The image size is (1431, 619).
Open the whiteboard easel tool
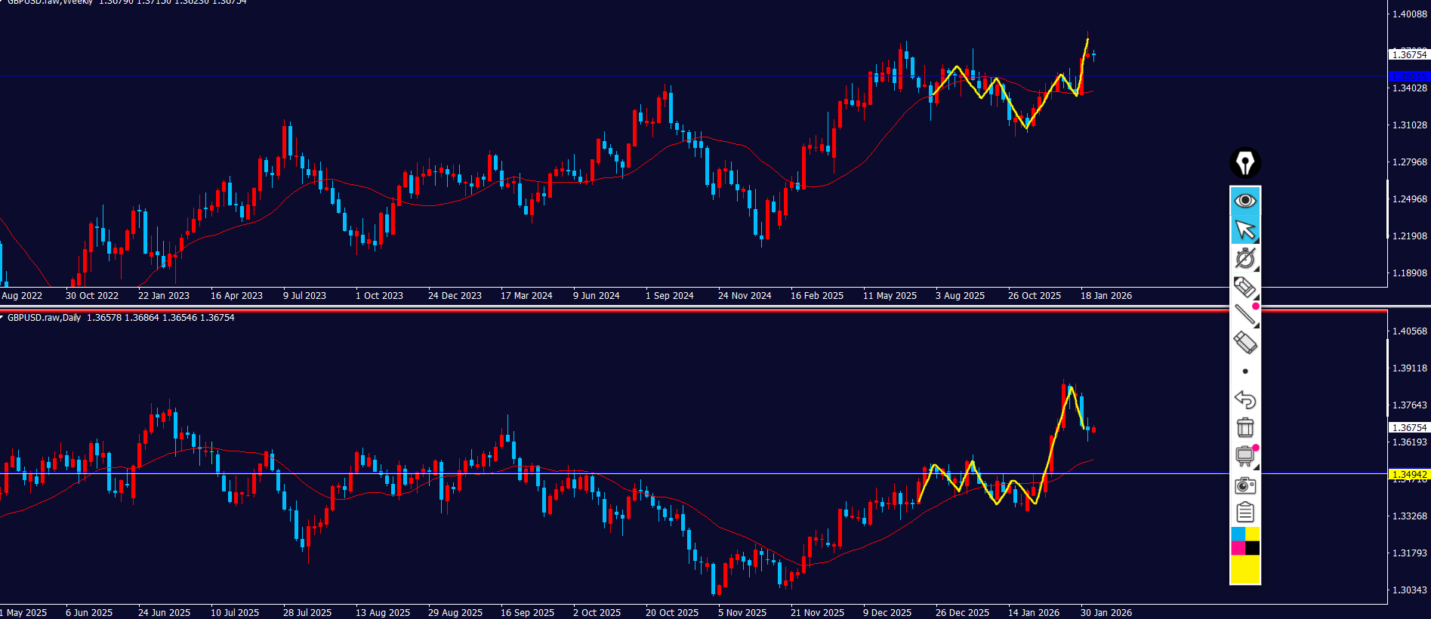coord(1244,456)
